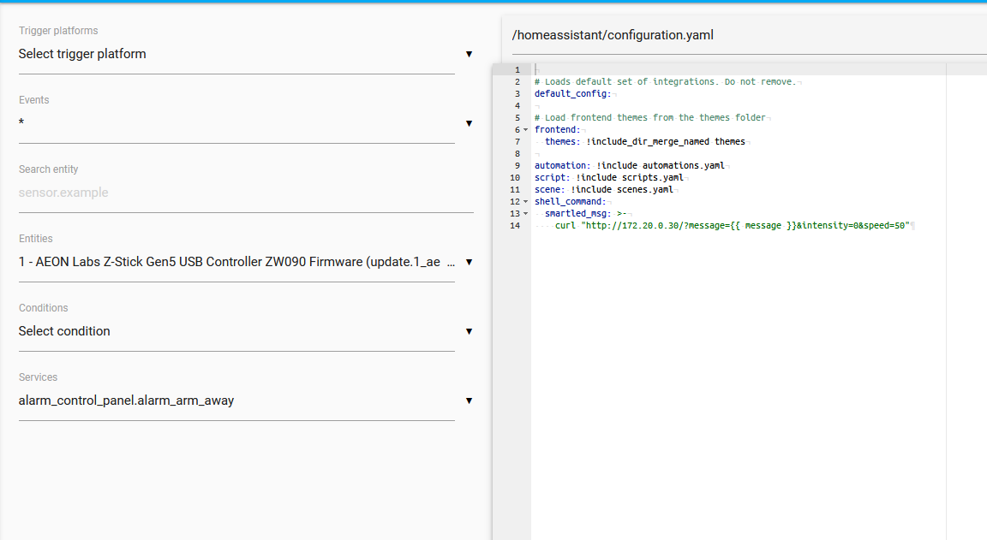Viewport: 987px width, 540px height.
Task: Collapse the frontend block fold arrow
Action: pos(525,130)
